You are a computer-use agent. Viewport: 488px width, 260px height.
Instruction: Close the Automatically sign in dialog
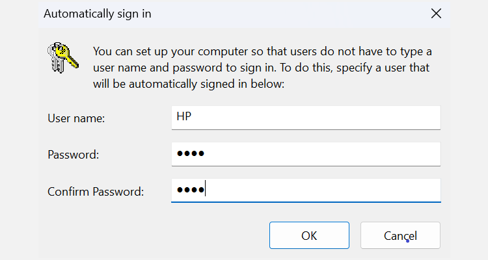pos(436,13)
